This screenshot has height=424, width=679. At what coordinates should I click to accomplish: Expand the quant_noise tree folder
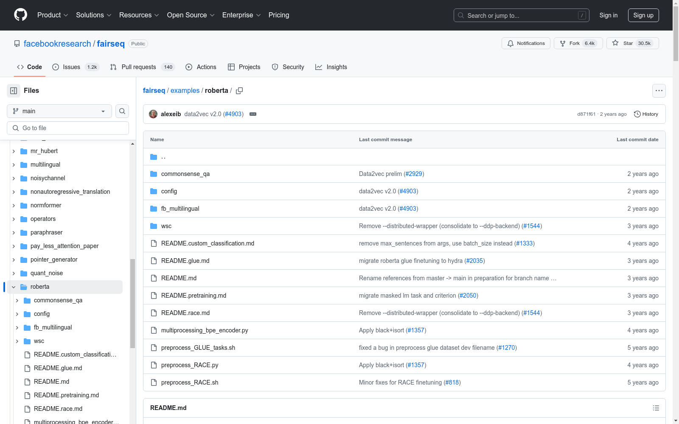14,273
